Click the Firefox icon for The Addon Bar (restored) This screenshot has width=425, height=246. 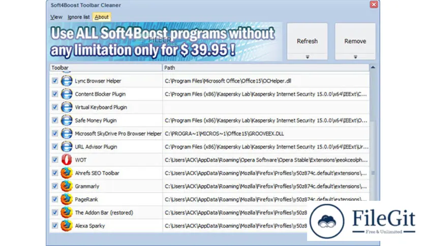[67, 212]
